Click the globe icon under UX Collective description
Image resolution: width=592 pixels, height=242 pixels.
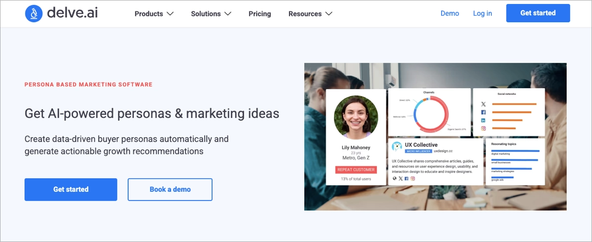coord(394,178)
